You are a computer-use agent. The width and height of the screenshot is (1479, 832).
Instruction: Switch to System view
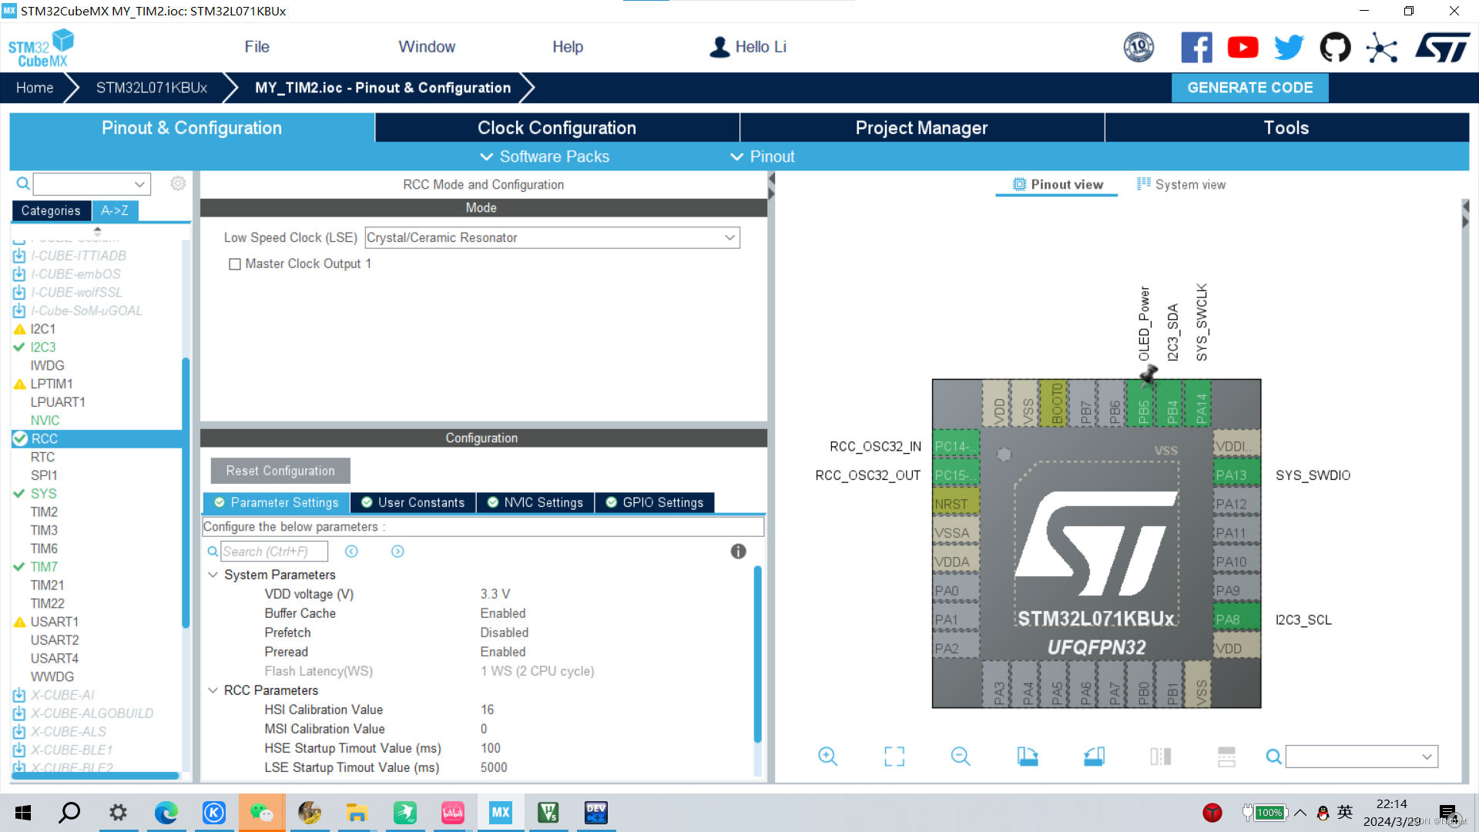1182,184
